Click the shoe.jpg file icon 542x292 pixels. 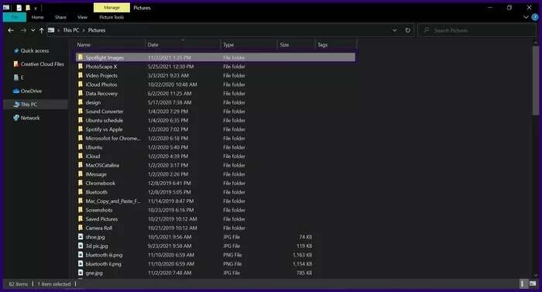(81, 237)
